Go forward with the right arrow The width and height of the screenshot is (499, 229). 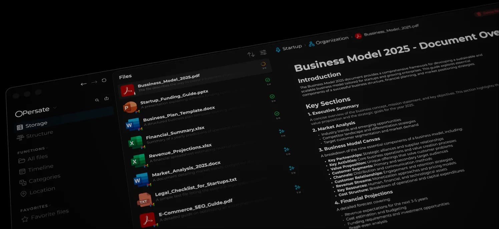94,82
